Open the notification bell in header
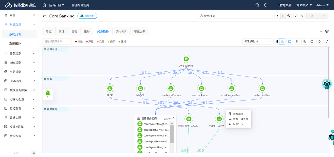 (x=266, y=5)
